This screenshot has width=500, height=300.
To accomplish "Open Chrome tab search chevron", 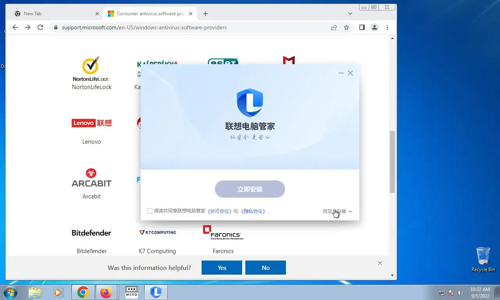I will (350, 14).
